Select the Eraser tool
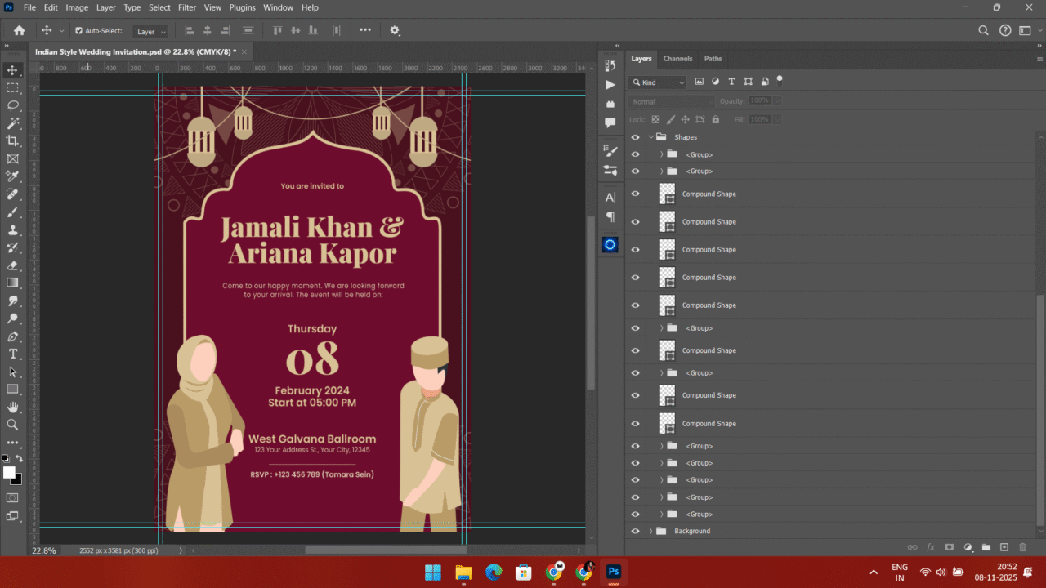The width and height of the screenshot is (1046, 588). (12, 265)
